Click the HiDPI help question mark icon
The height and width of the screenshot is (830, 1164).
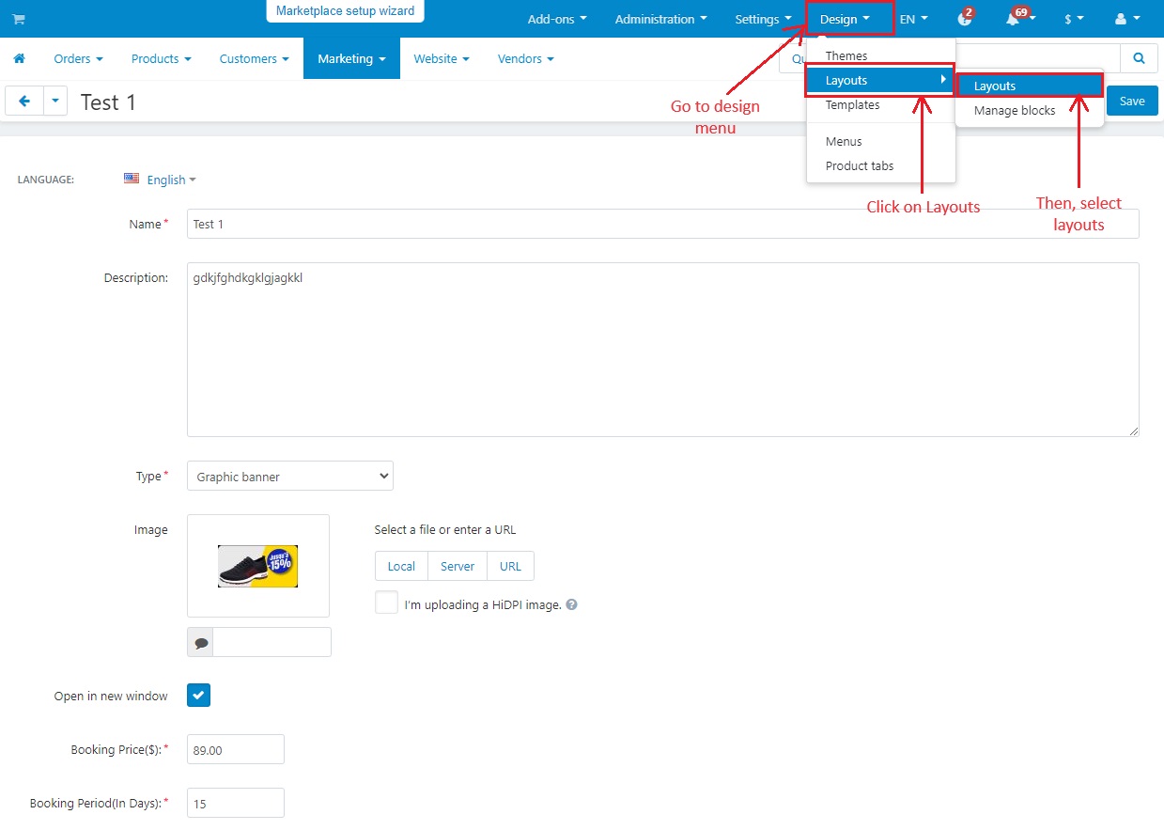pyautogui.click(x=571, y=604)
